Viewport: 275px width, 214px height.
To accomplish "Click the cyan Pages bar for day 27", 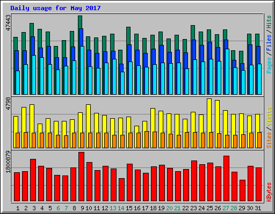I will [227, 72].
